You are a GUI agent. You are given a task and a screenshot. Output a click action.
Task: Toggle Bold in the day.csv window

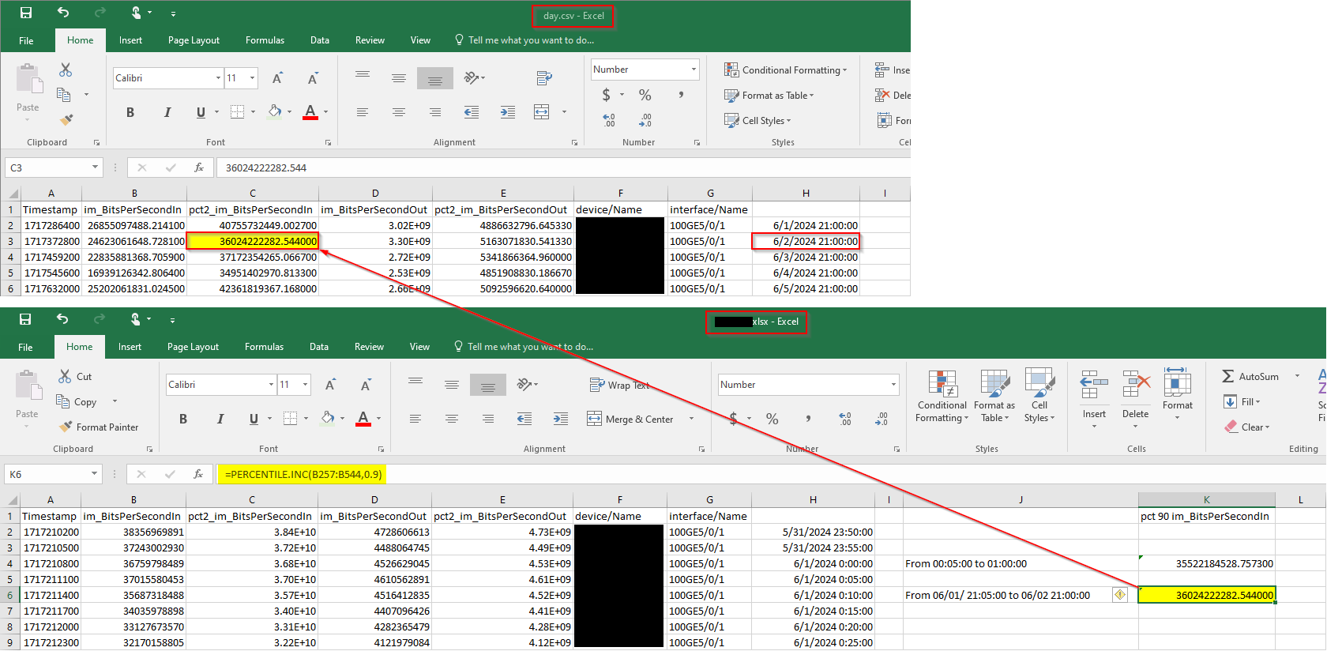(x=130, y=112)
